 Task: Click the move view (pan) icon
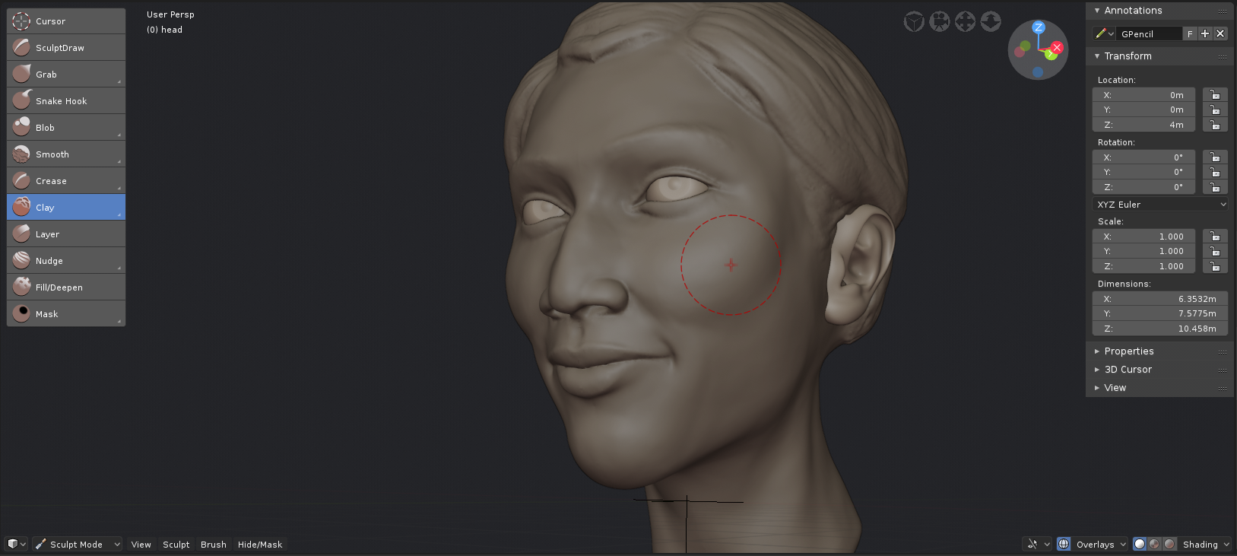click(x=965, y=21)
